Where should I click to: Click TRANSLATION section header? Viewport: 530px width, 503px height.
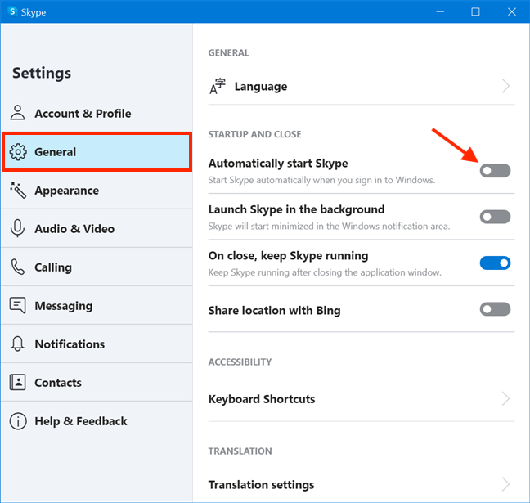click(x=240, y=451)
